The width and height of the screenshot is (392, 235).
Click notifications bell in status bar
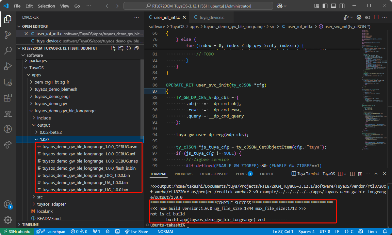[384, 232]
